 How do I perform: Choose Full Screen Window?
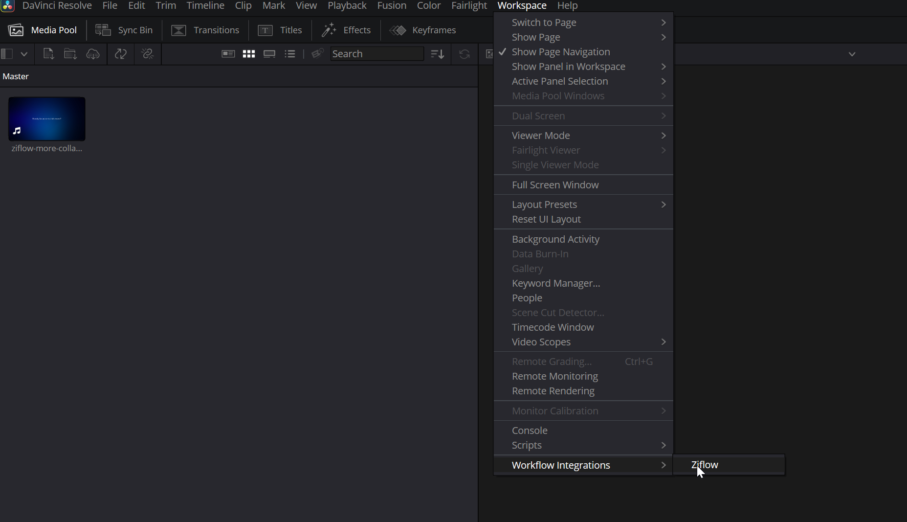point(583,185)
